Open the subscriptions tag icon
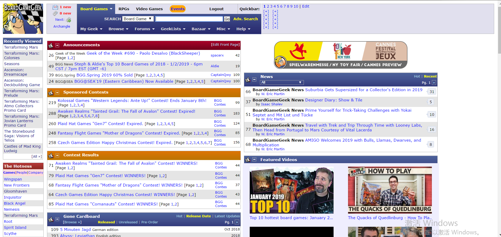 pos(55,13)
